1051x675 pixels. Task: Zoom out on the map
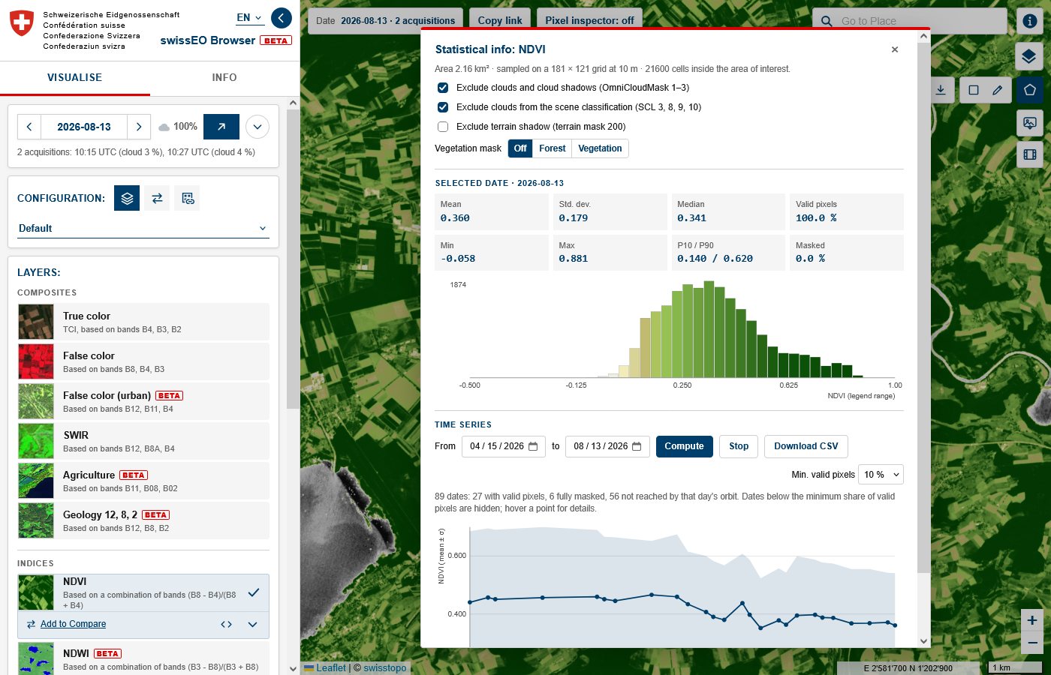click(1032, 643)
